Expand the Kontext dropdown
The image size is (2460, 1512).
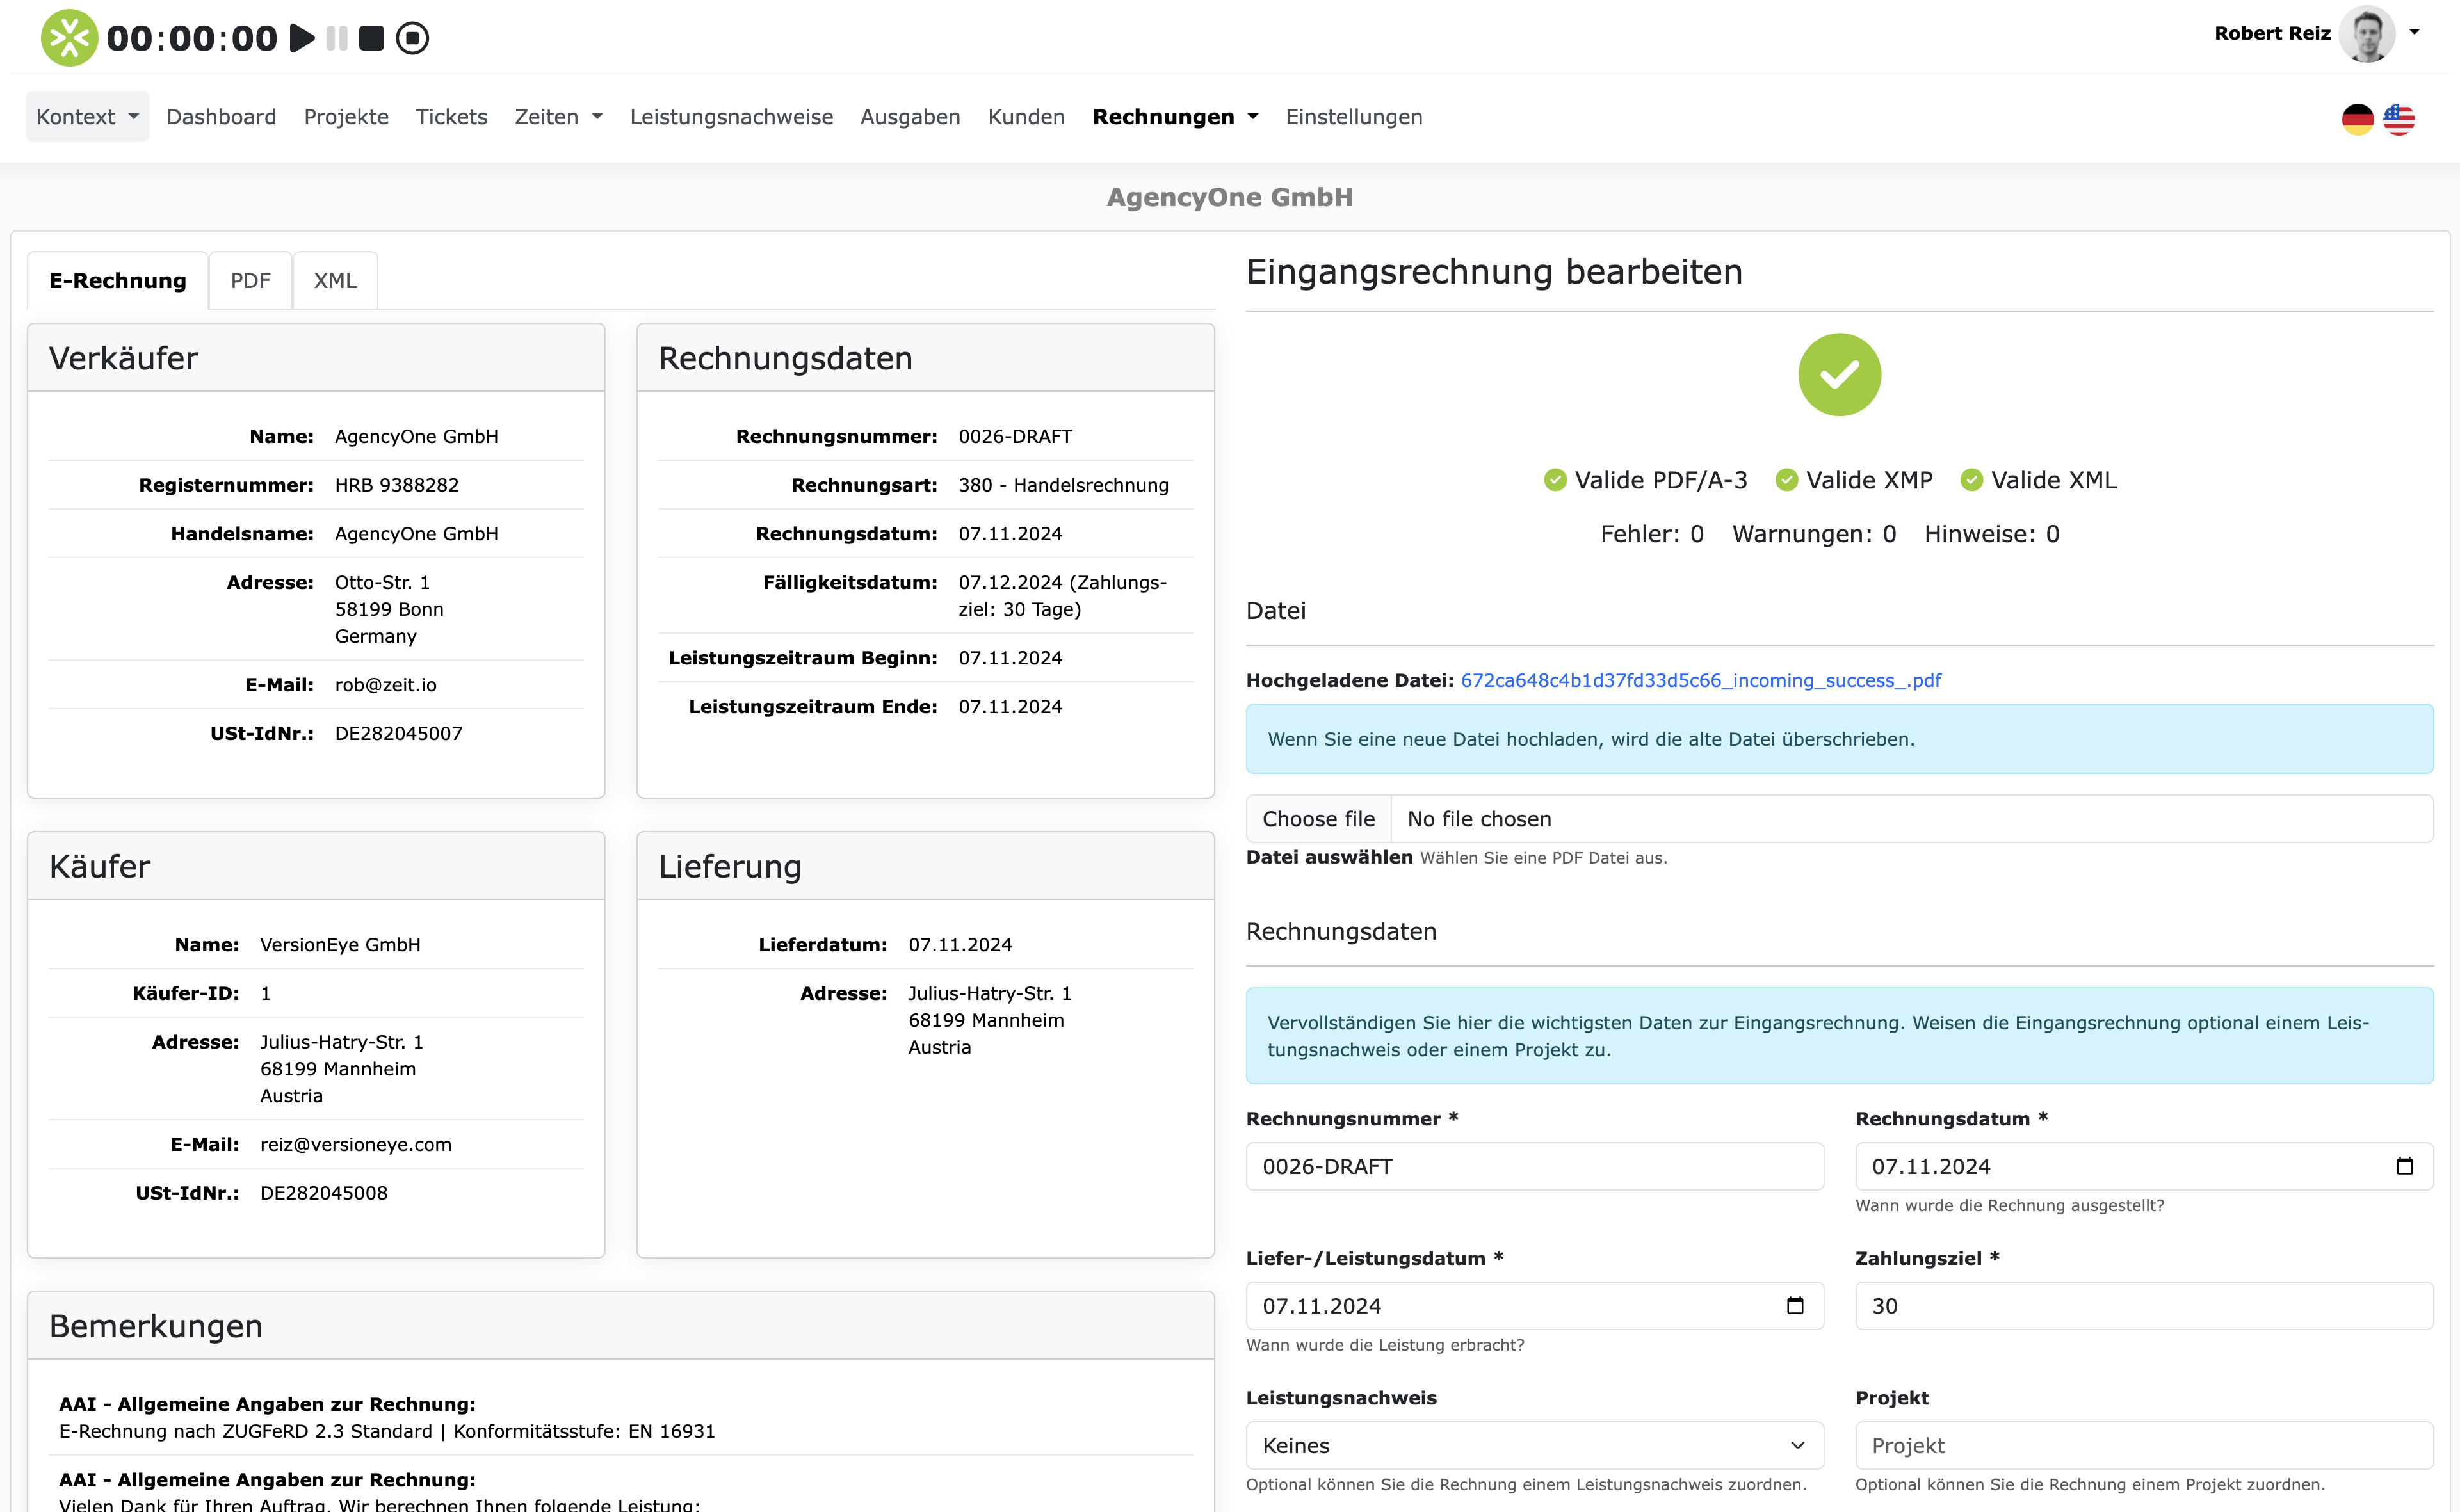point(87,116)
